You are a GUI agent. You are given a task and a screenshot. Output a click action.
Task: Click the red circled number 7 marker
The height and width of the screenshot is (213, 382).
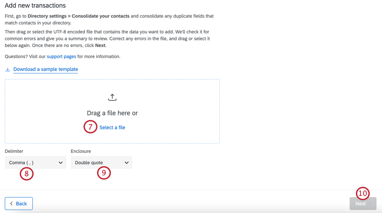(90, 127)
